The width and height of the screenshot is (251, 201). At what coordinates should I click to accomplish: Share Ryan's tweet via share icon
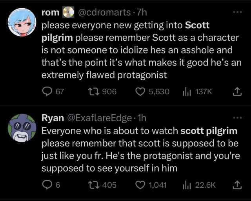[237, 185]
